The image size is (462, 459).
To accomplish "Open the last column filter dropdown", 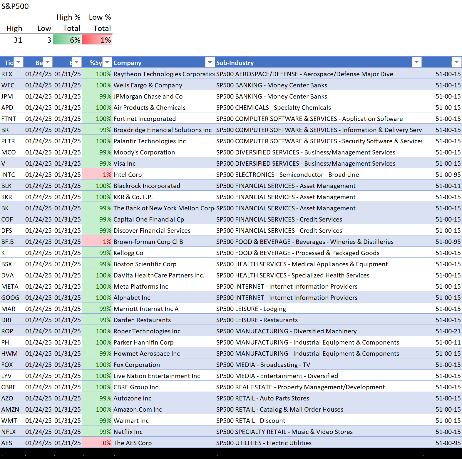I will pos(456,62).
